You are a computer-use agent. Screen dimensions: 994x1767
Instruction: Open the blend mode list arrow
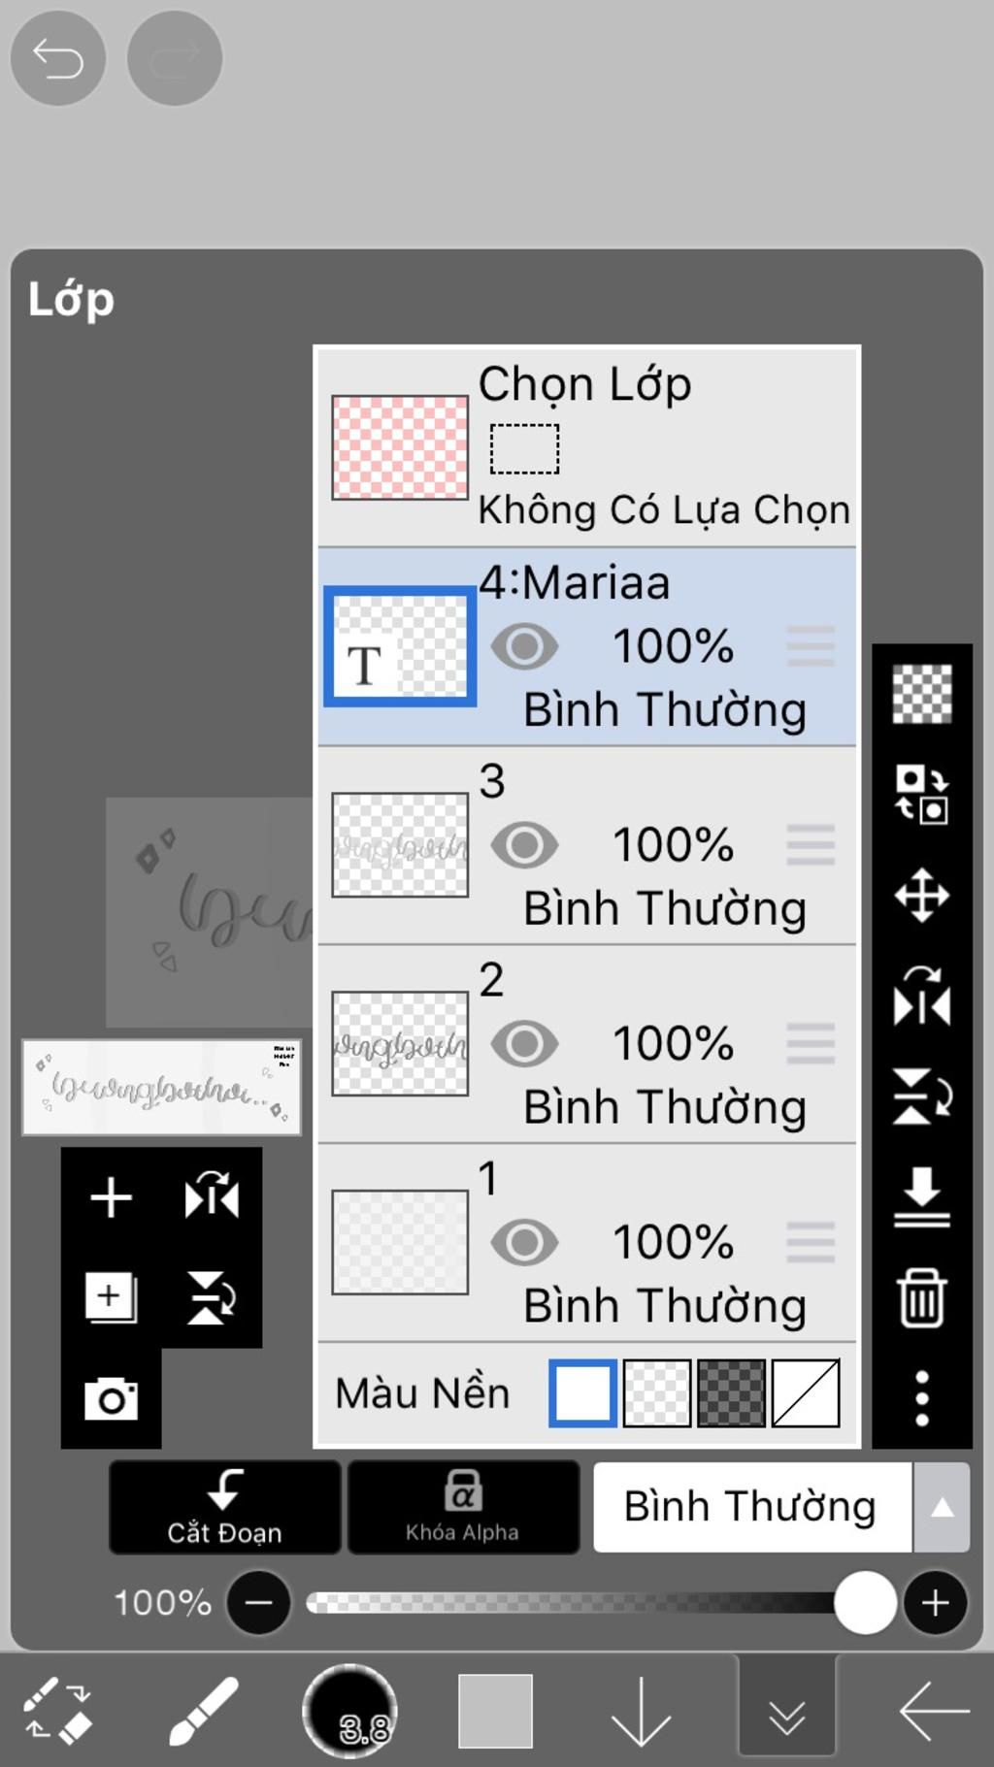(x=942, y=1507)
